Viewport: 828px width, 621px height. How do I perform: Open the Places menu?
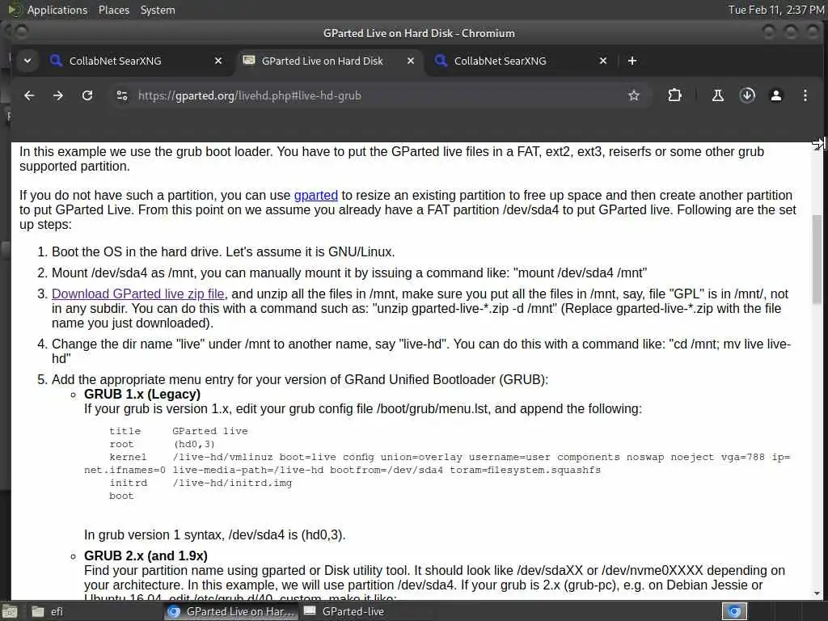[113, 10]
